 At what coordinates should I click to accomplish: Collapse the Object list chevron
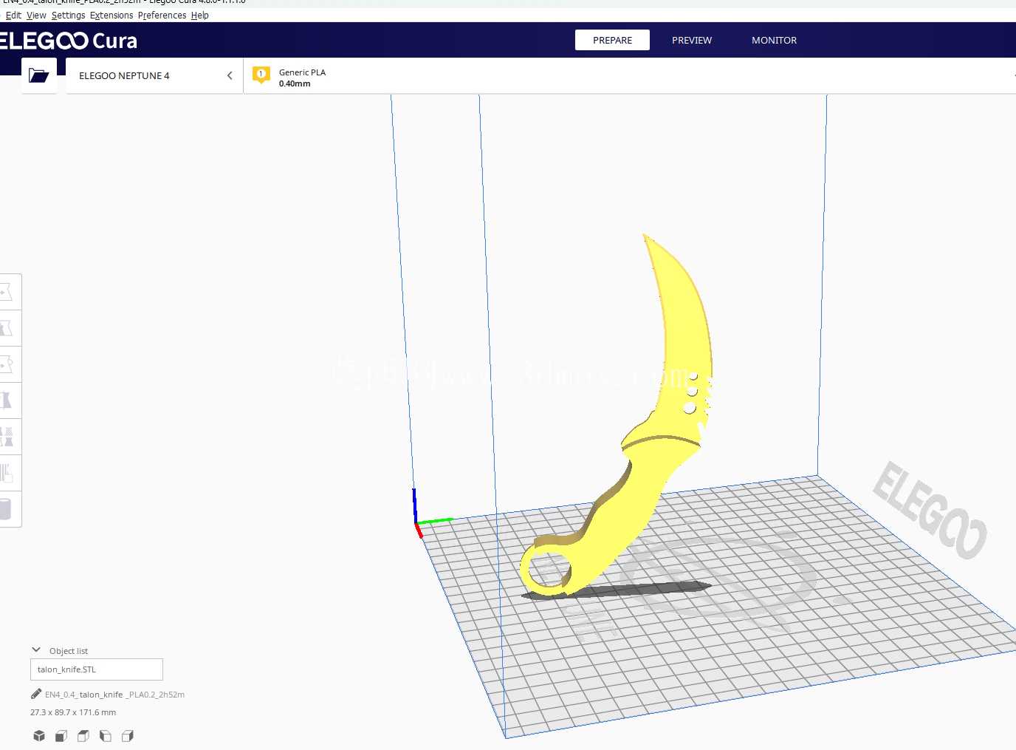click(x=36, y=650)
